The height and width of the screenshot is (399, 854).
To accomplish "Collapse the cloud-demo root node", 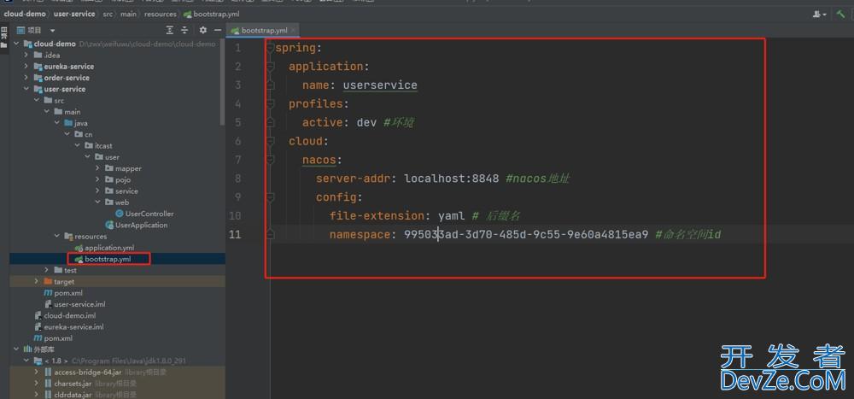I will pyautogui.click(x=15, y=44).
